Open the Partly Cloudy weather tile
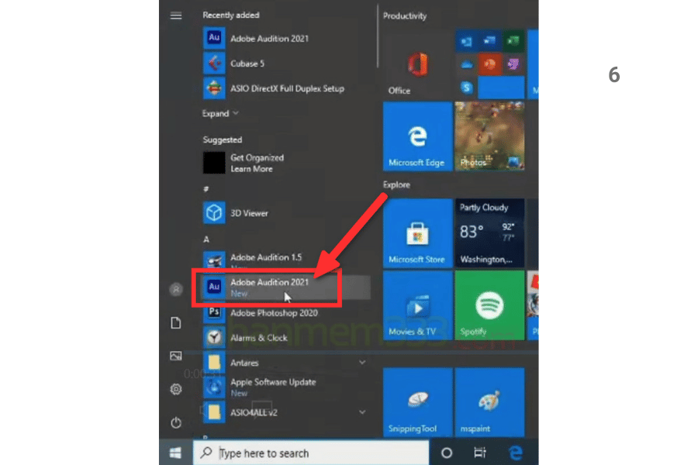Screen dimensions: 698x465 489,233
